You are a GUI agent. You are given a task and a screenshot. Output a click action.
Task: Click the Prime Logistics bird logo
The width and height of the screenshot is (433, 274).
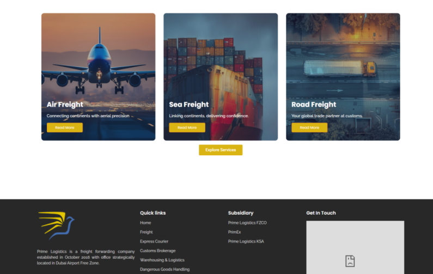pyautogui.click(x=57, y=225)
